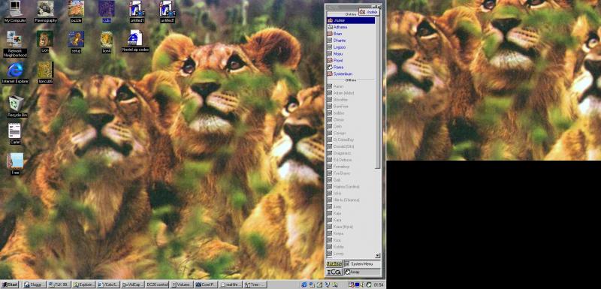
Task: Open the Internet Explorer desktop icon
Action: [x=15, y=73]
